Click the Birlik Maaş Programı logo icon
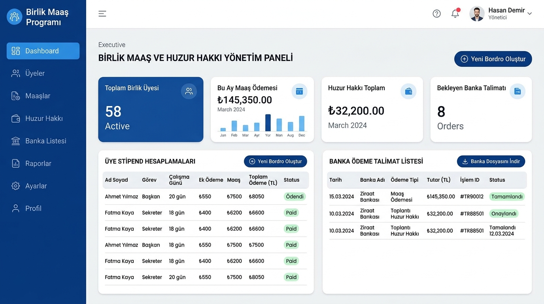This screenshot has width=544, height=304. coord(15,17)
